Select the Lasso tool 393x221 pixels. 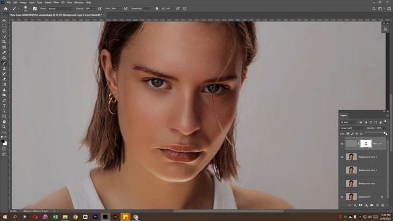pyautogui.click(x=4, y=31)
